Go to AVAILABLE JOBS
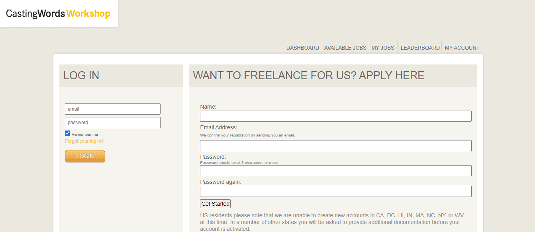The height and width of the screenshot is (232, 535). pyautogui.click(x=345, y=48)
